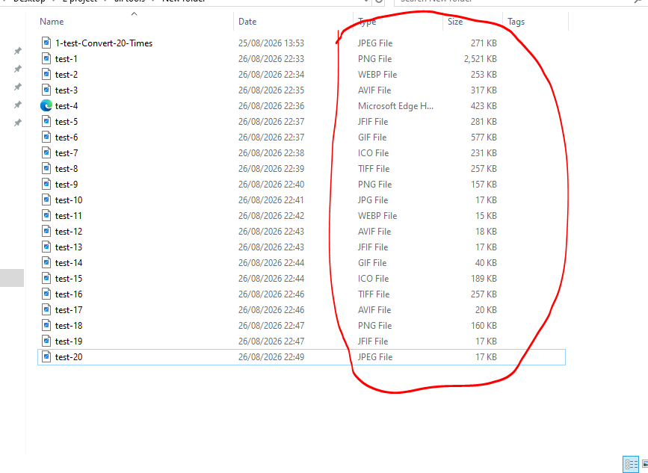Click the image icon beside test-7
Viewport: 648px width, 473px height.
[46, 153]
